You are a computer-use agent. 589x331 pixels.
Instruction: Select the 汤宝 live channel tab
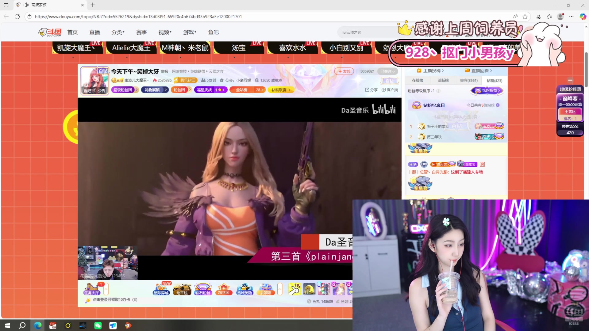coord(239,48)
